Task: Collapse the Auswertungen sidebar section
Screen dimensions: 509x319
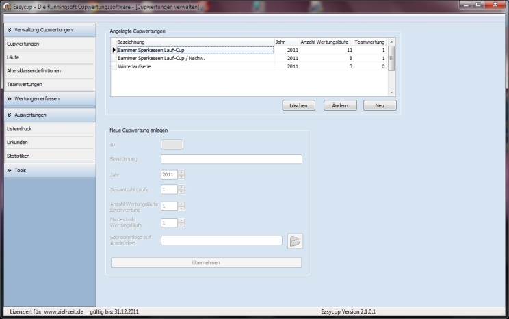Action: pos(47,115)
